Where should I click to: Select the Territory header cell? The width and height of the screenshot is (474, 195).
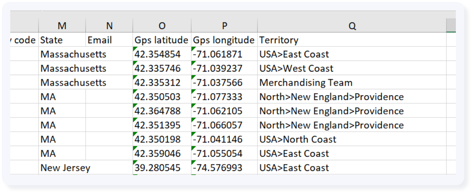(352, 40)
